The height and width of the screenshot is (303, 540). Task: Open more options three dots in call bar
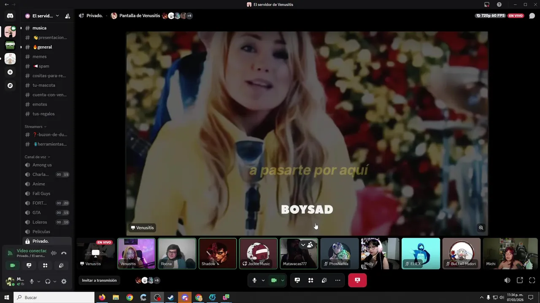[x=337, y=280]
